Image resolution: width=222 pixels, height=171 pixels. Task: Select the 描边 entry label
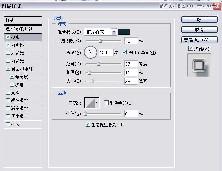click(16, 124)
